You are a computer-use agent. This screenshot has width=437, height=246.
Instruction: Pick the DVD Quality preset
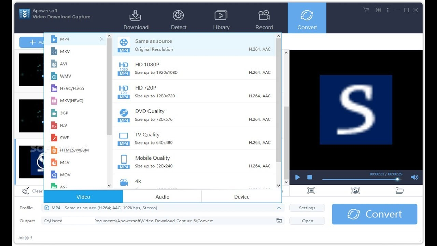[194, 115]
